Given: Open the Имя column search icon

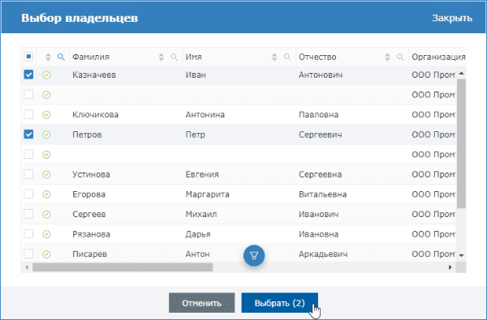Looking at the screenshot, I should (287, 57).
